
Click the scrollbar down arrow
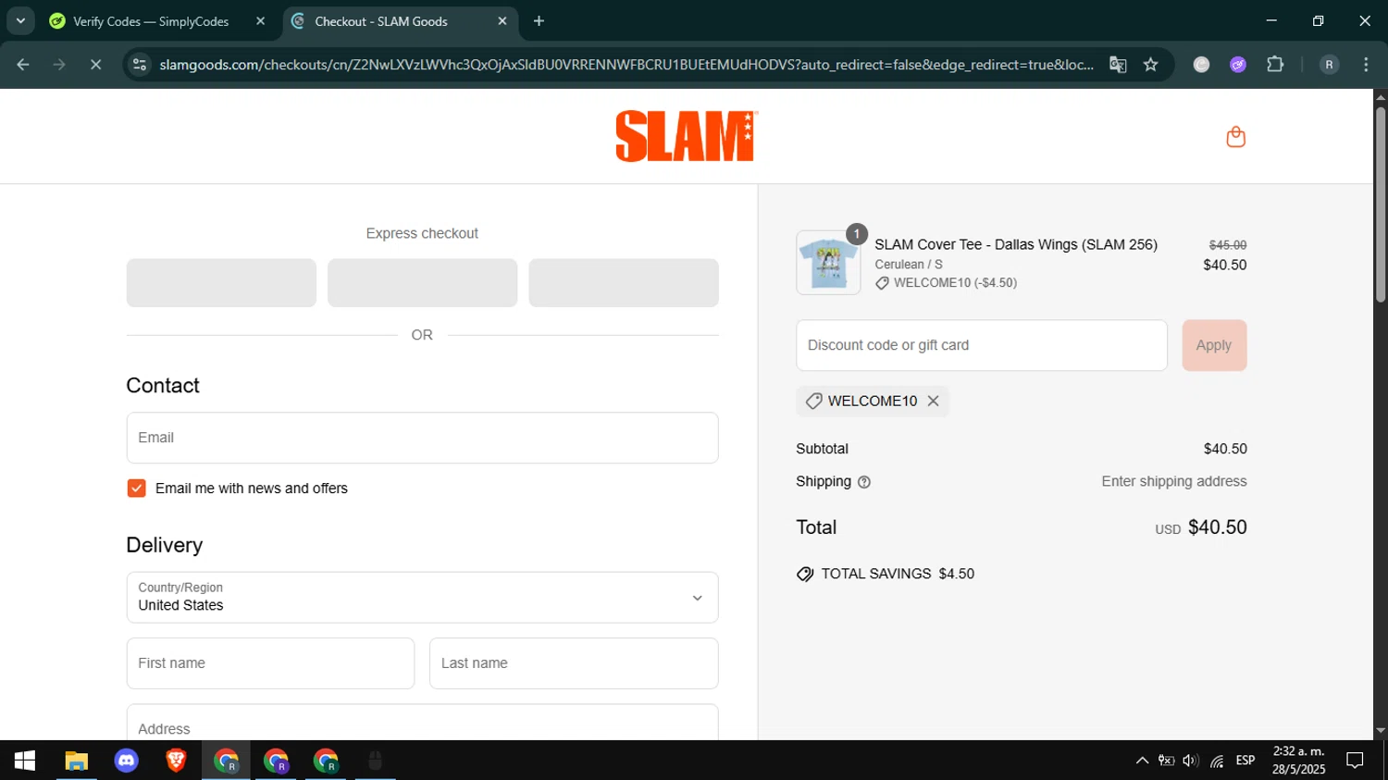[1381, 731]
